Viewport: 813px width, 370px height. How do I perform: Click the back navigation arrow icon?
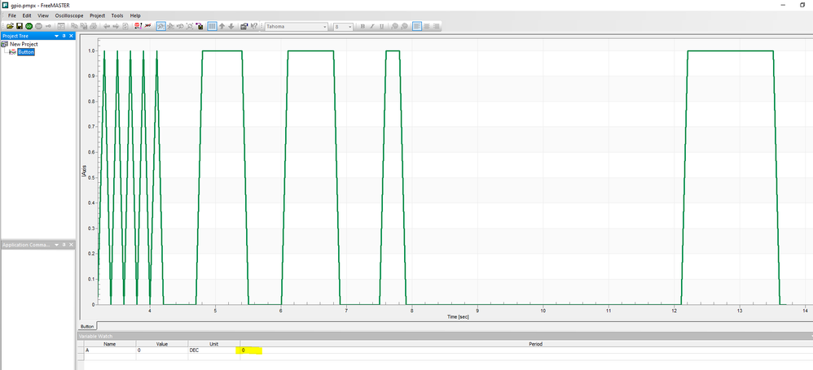(106, 26)
